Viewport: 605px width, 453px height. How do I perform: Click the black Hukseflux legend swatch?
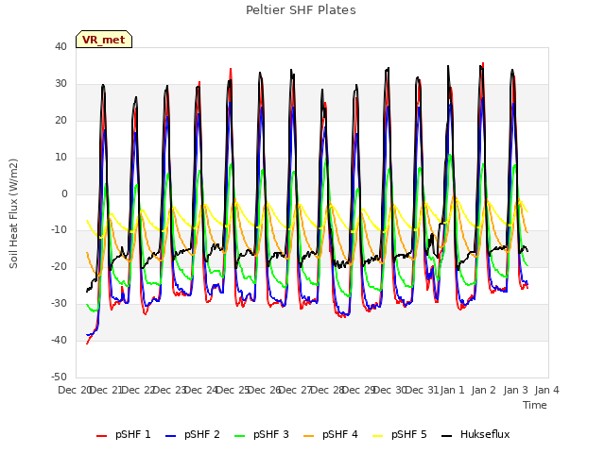[447, 436]
